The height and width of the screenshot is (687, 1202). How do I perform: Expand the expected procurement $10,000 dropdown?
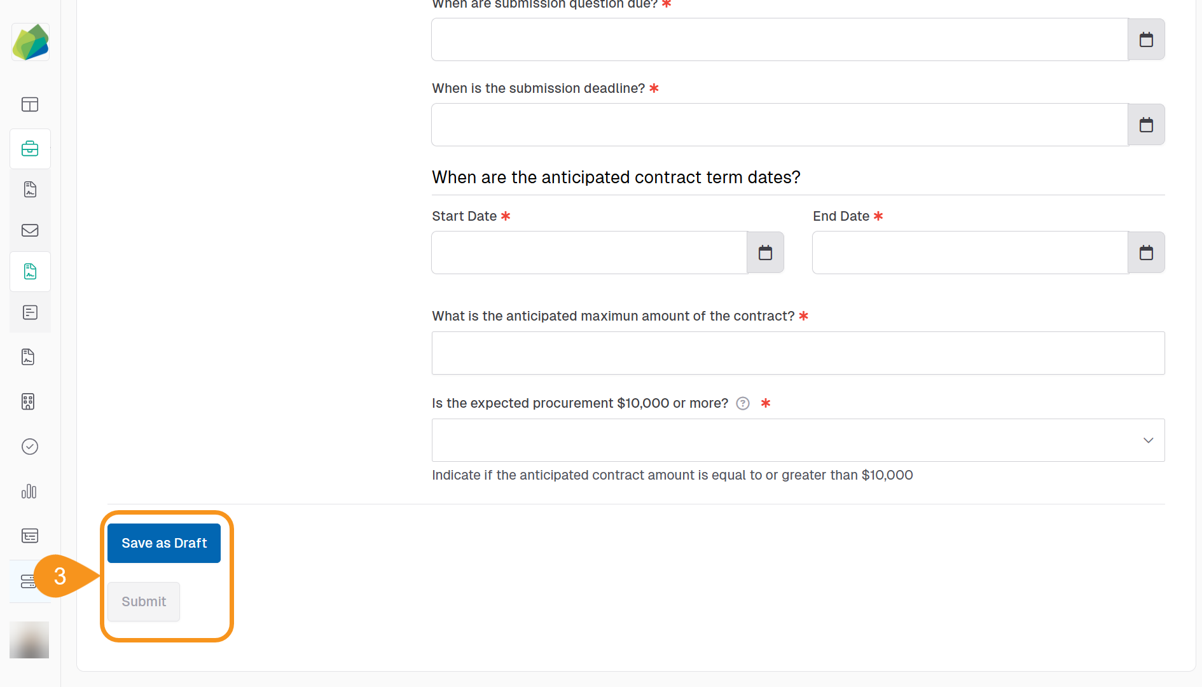[1148, 440]
